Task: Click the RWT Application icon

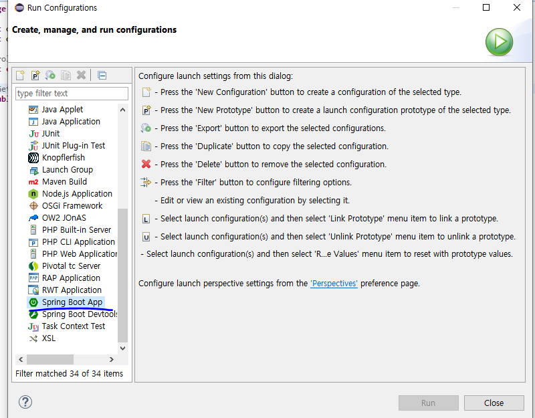Action: tap(33, 290)
